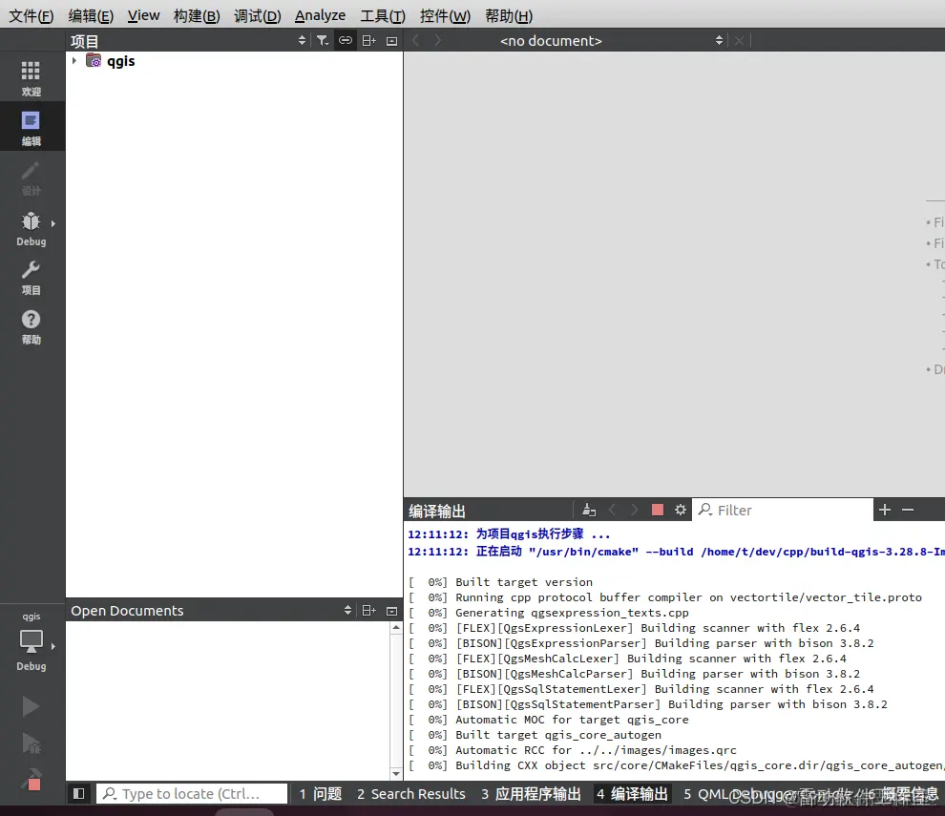Go back in editor navigation history
Viewport: 945px width, 816px height.
point(415,40)
